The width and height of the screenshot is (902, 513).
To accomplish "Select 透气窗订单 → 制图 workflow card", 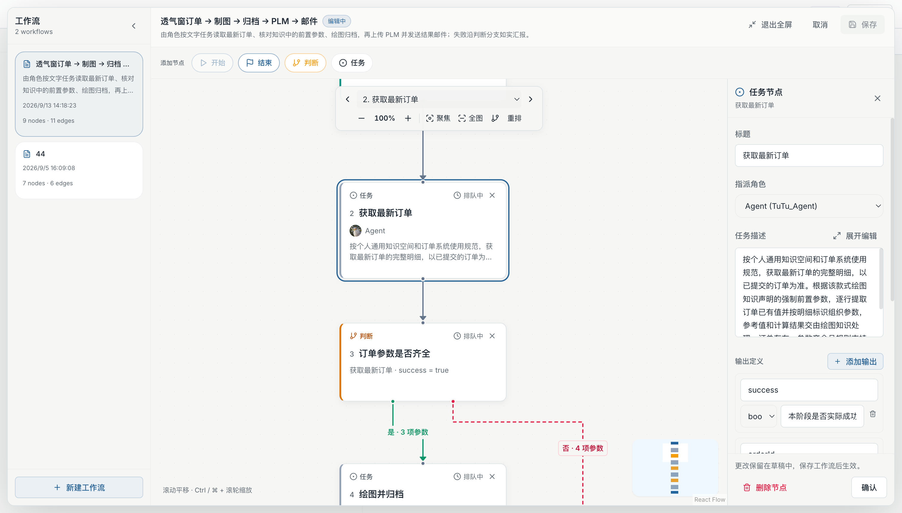I will [79, 94].
